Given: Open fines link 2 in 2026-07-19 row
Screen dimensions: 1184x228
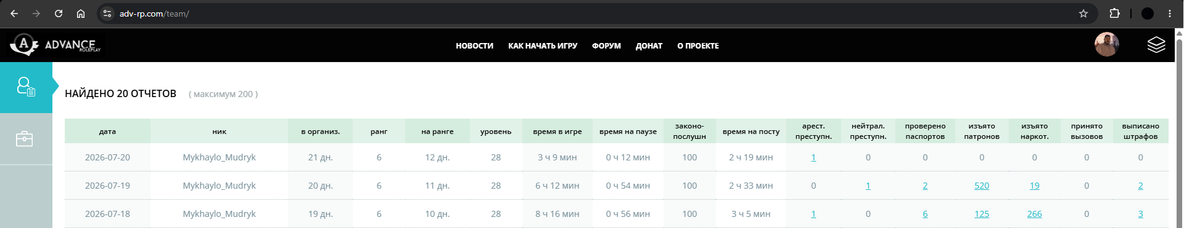Looking at the screenshot, I should click(x=1140, y=186).
